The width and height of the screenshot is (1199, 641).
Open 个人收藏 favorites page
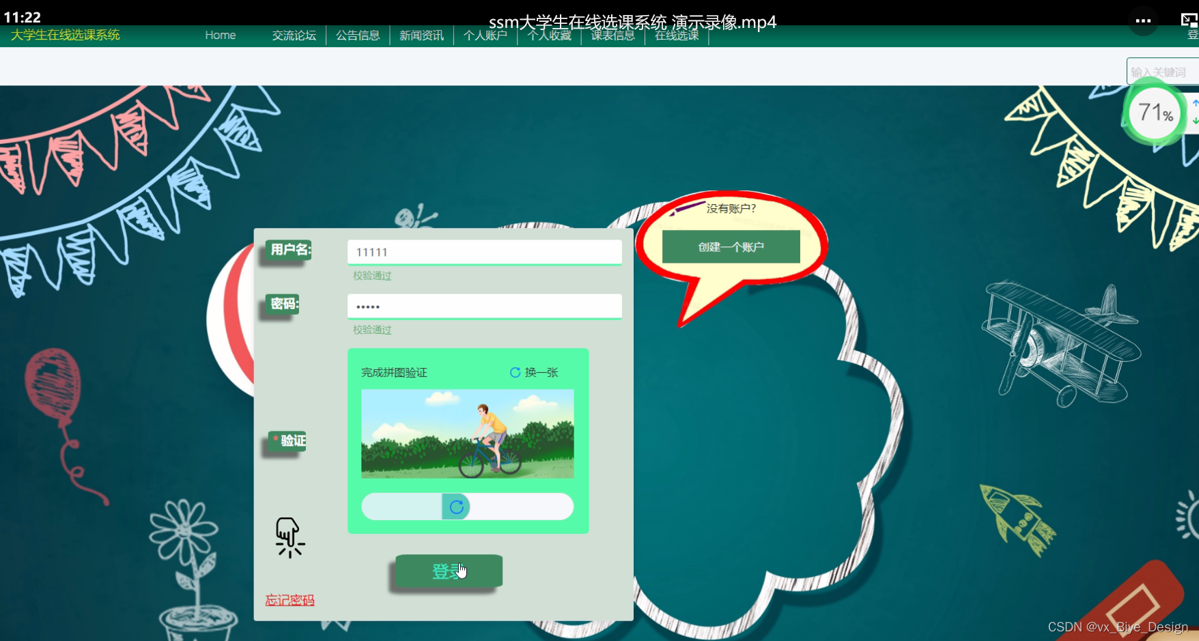(x=549, y=35)
